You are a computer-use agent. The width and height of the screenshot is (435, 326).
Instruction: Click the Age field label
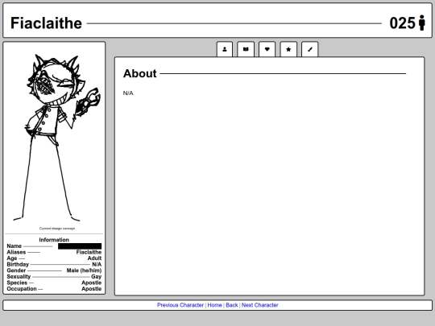point(12,258)
